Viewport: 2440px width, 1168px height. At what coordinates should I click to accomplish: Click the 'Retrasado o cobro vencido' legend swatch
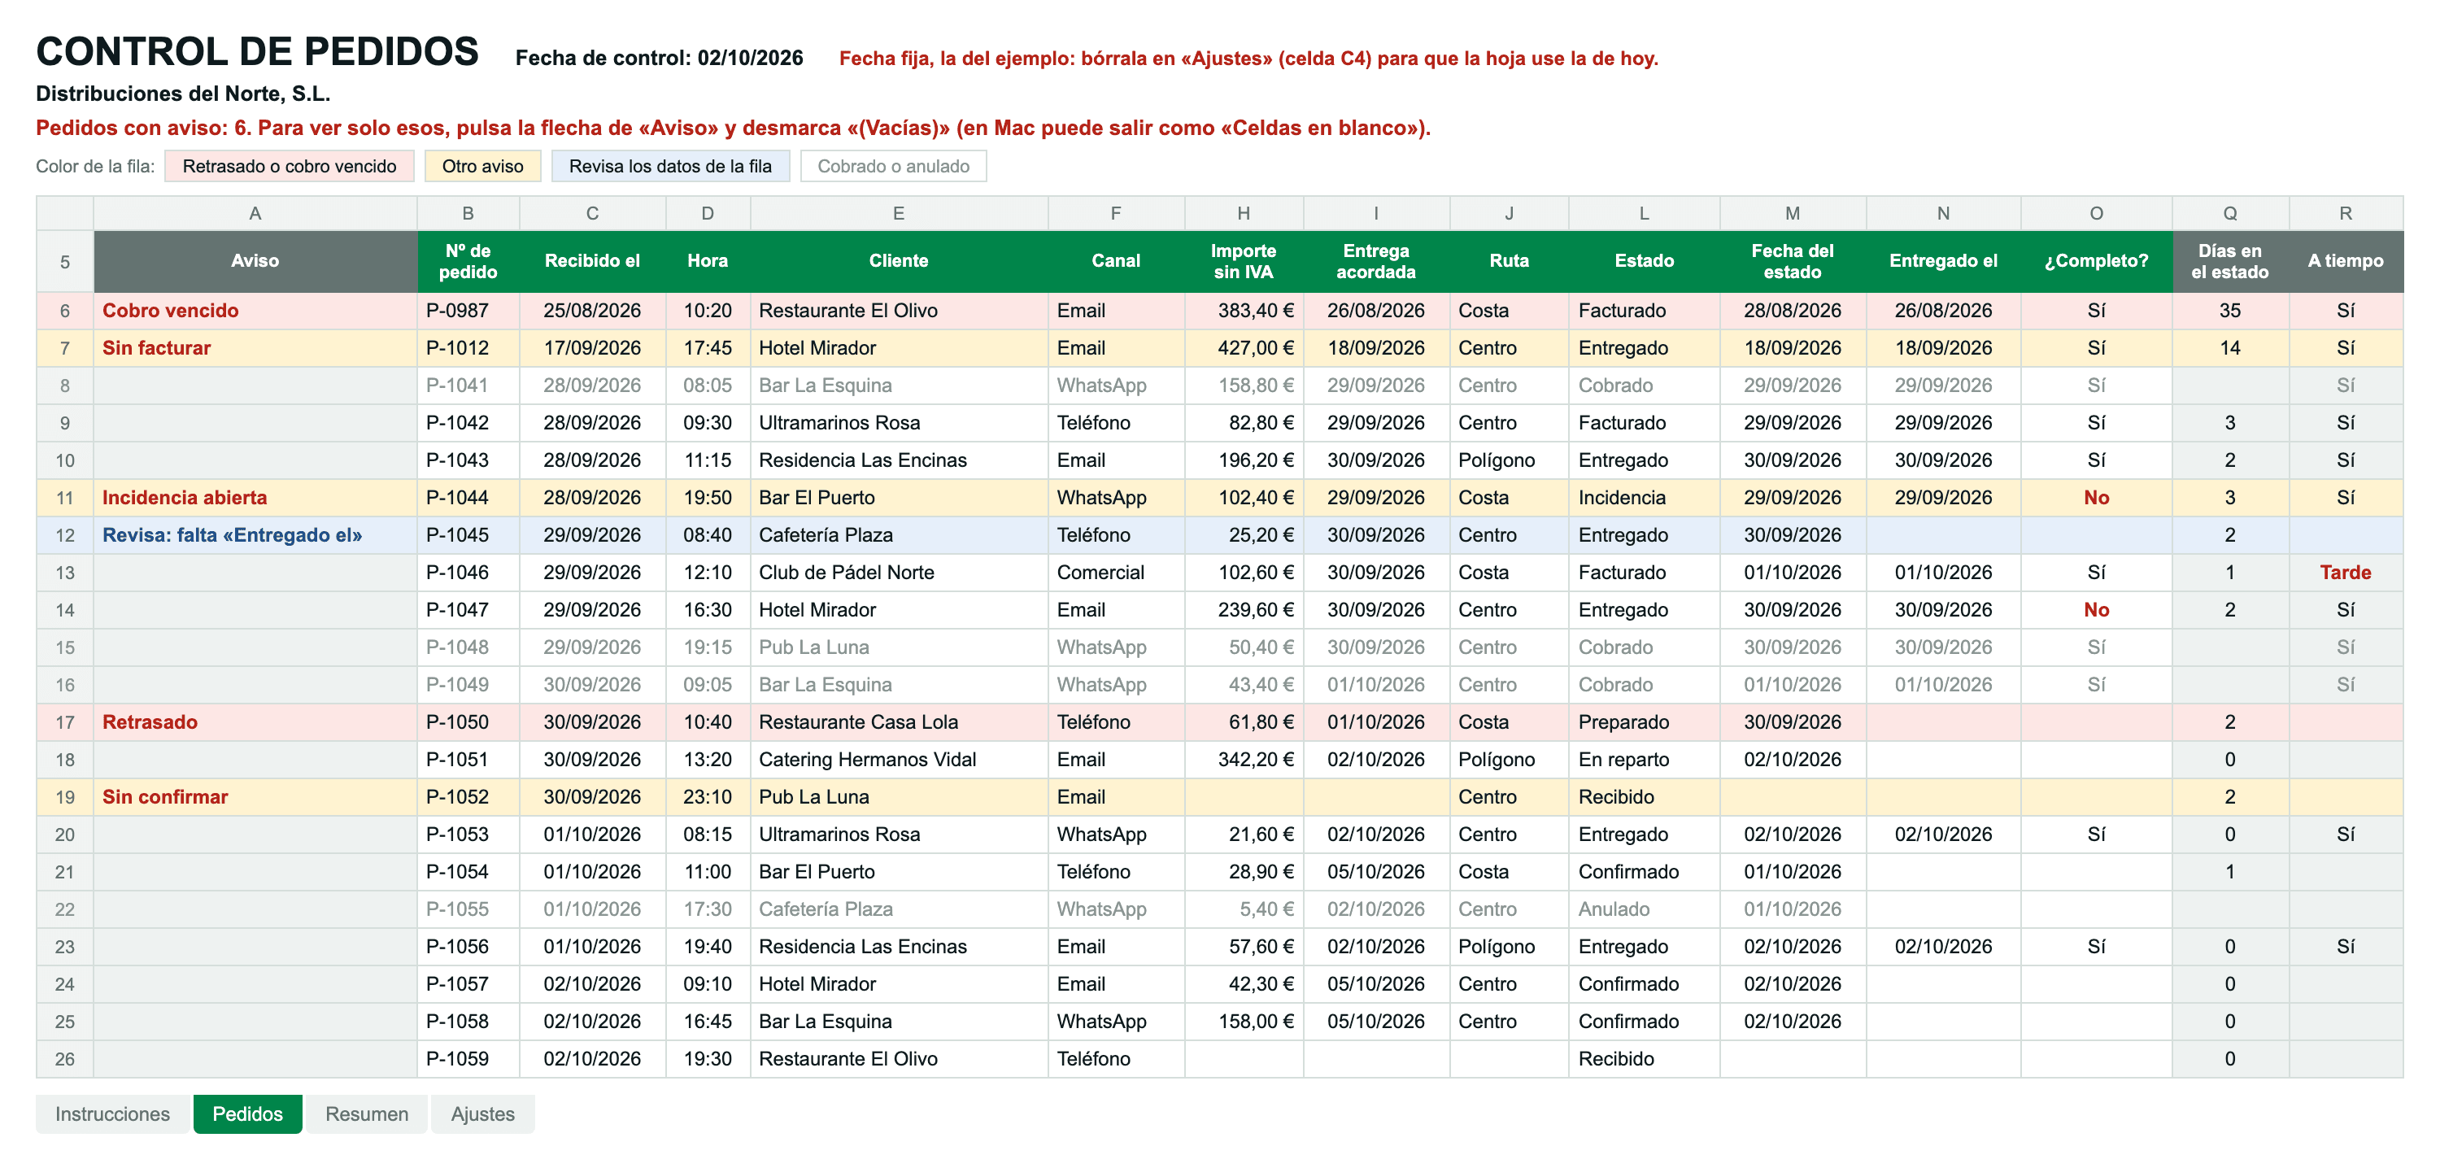(x=289, y=166)
